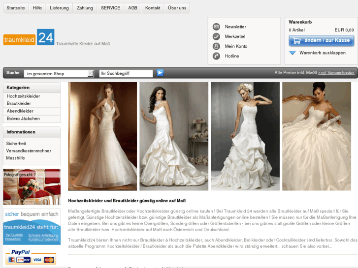This screenshot has width=358, height=268.
Task: Click the shopping cart icon in Kasse button
Action: 296,41
